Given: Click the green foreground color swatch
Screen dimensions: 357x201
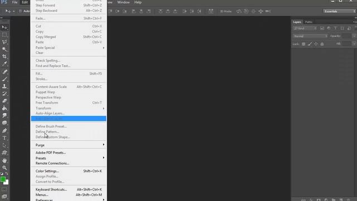Looking at the screenshot, I should (x=3, y=179).
